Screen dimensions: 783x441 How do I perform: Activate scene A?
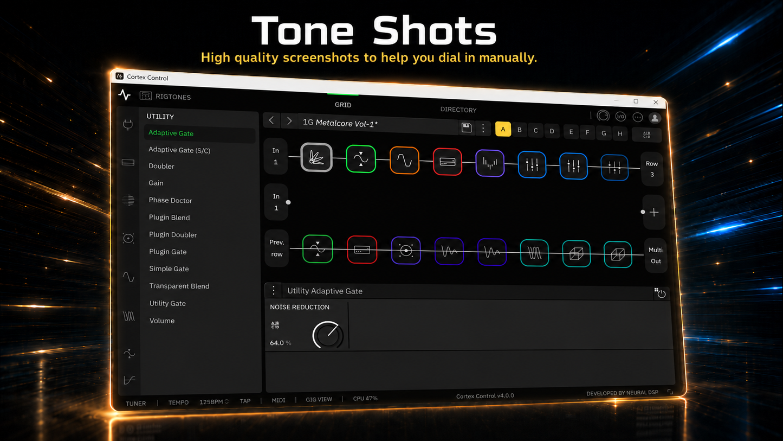point(503,129)
